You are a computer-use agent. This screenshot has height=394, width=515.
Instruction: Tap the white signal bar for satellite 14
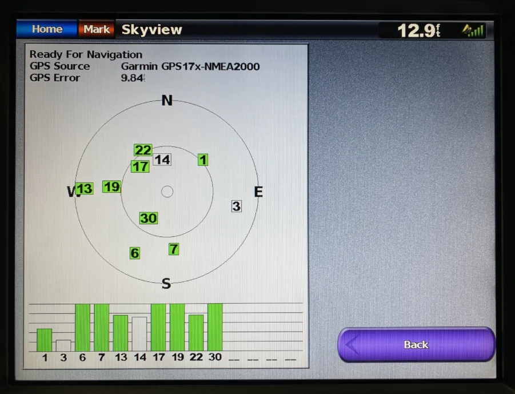coord(139,334)
